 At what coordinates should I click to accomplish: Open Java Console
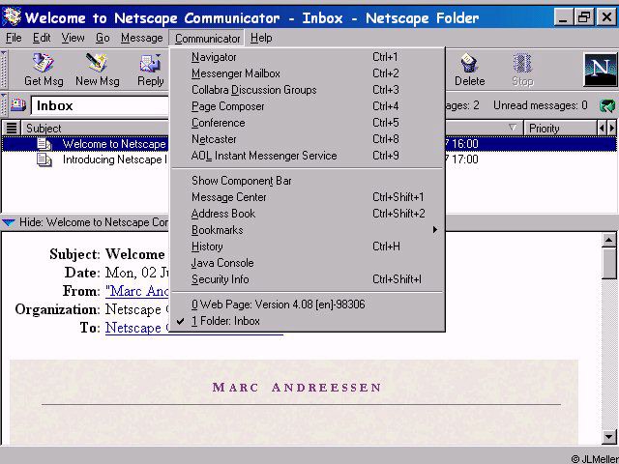click(308, 263)
